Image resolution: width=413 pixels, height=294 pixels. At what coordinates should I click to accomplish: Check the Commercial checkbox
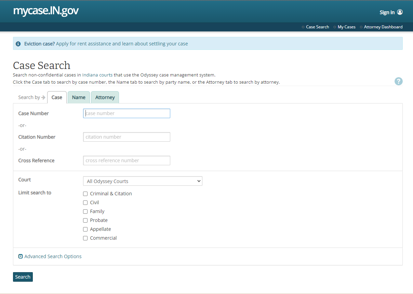pos(85,238)
